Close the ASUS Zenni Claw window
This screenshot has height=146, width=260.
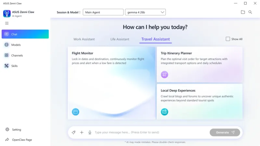pos(255,3)
